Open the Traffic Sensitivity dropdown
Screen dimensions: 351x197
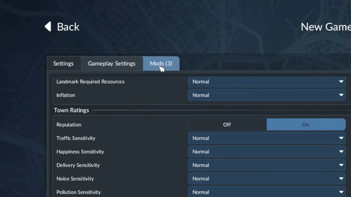pyautogui.click(x=267, y=138)
